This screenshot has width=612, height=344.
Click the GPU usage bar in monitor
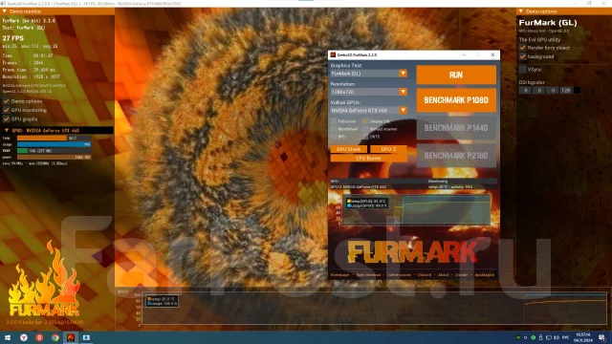click(54, 144)
